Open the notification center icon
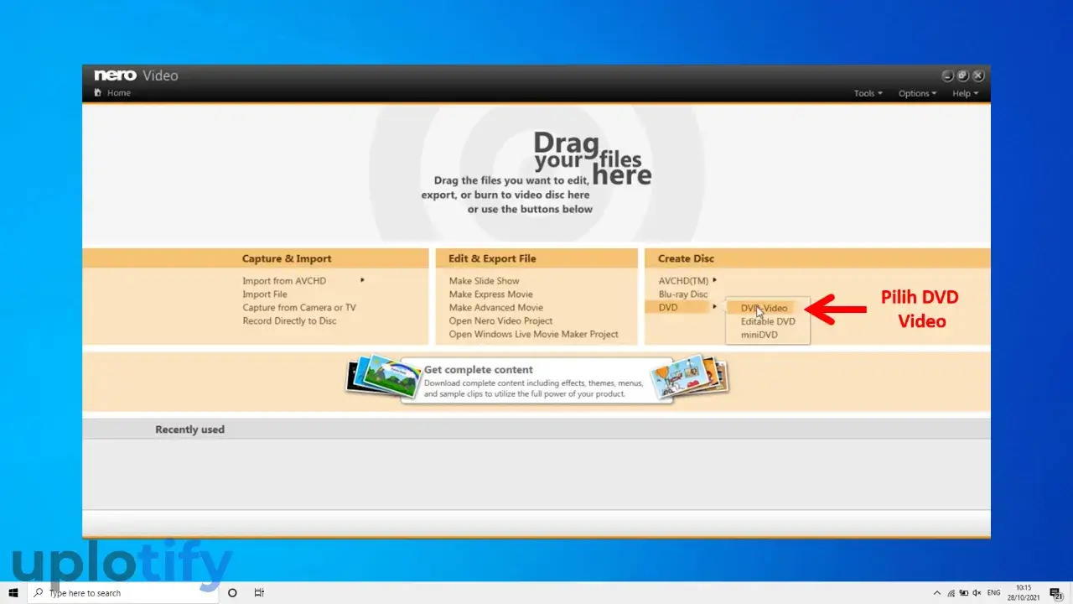The height and width of the screenshot is (604, 1073). click(1055, 593)
